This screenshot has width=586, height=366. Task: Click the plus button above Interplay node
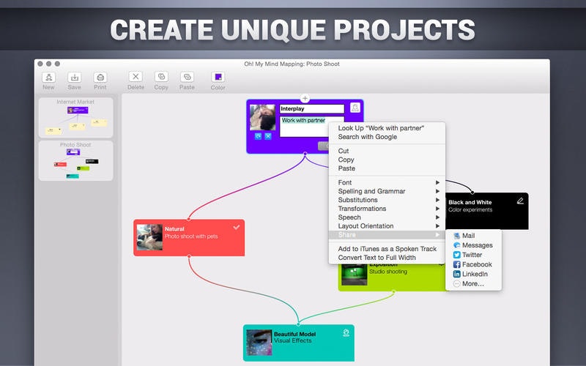pos(305,98)
